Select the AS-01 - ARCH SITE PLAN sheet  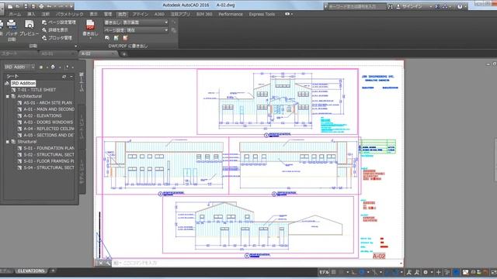point(47,103)
